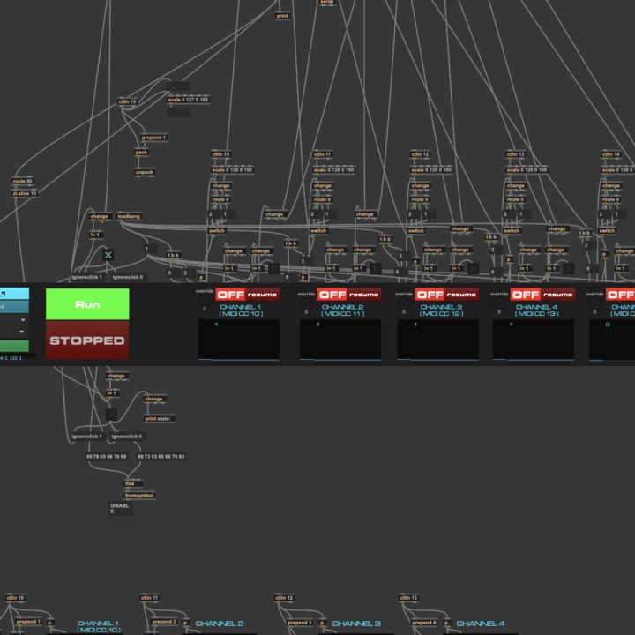Open the lower dropdown left of Run

[x=14, y=332]
